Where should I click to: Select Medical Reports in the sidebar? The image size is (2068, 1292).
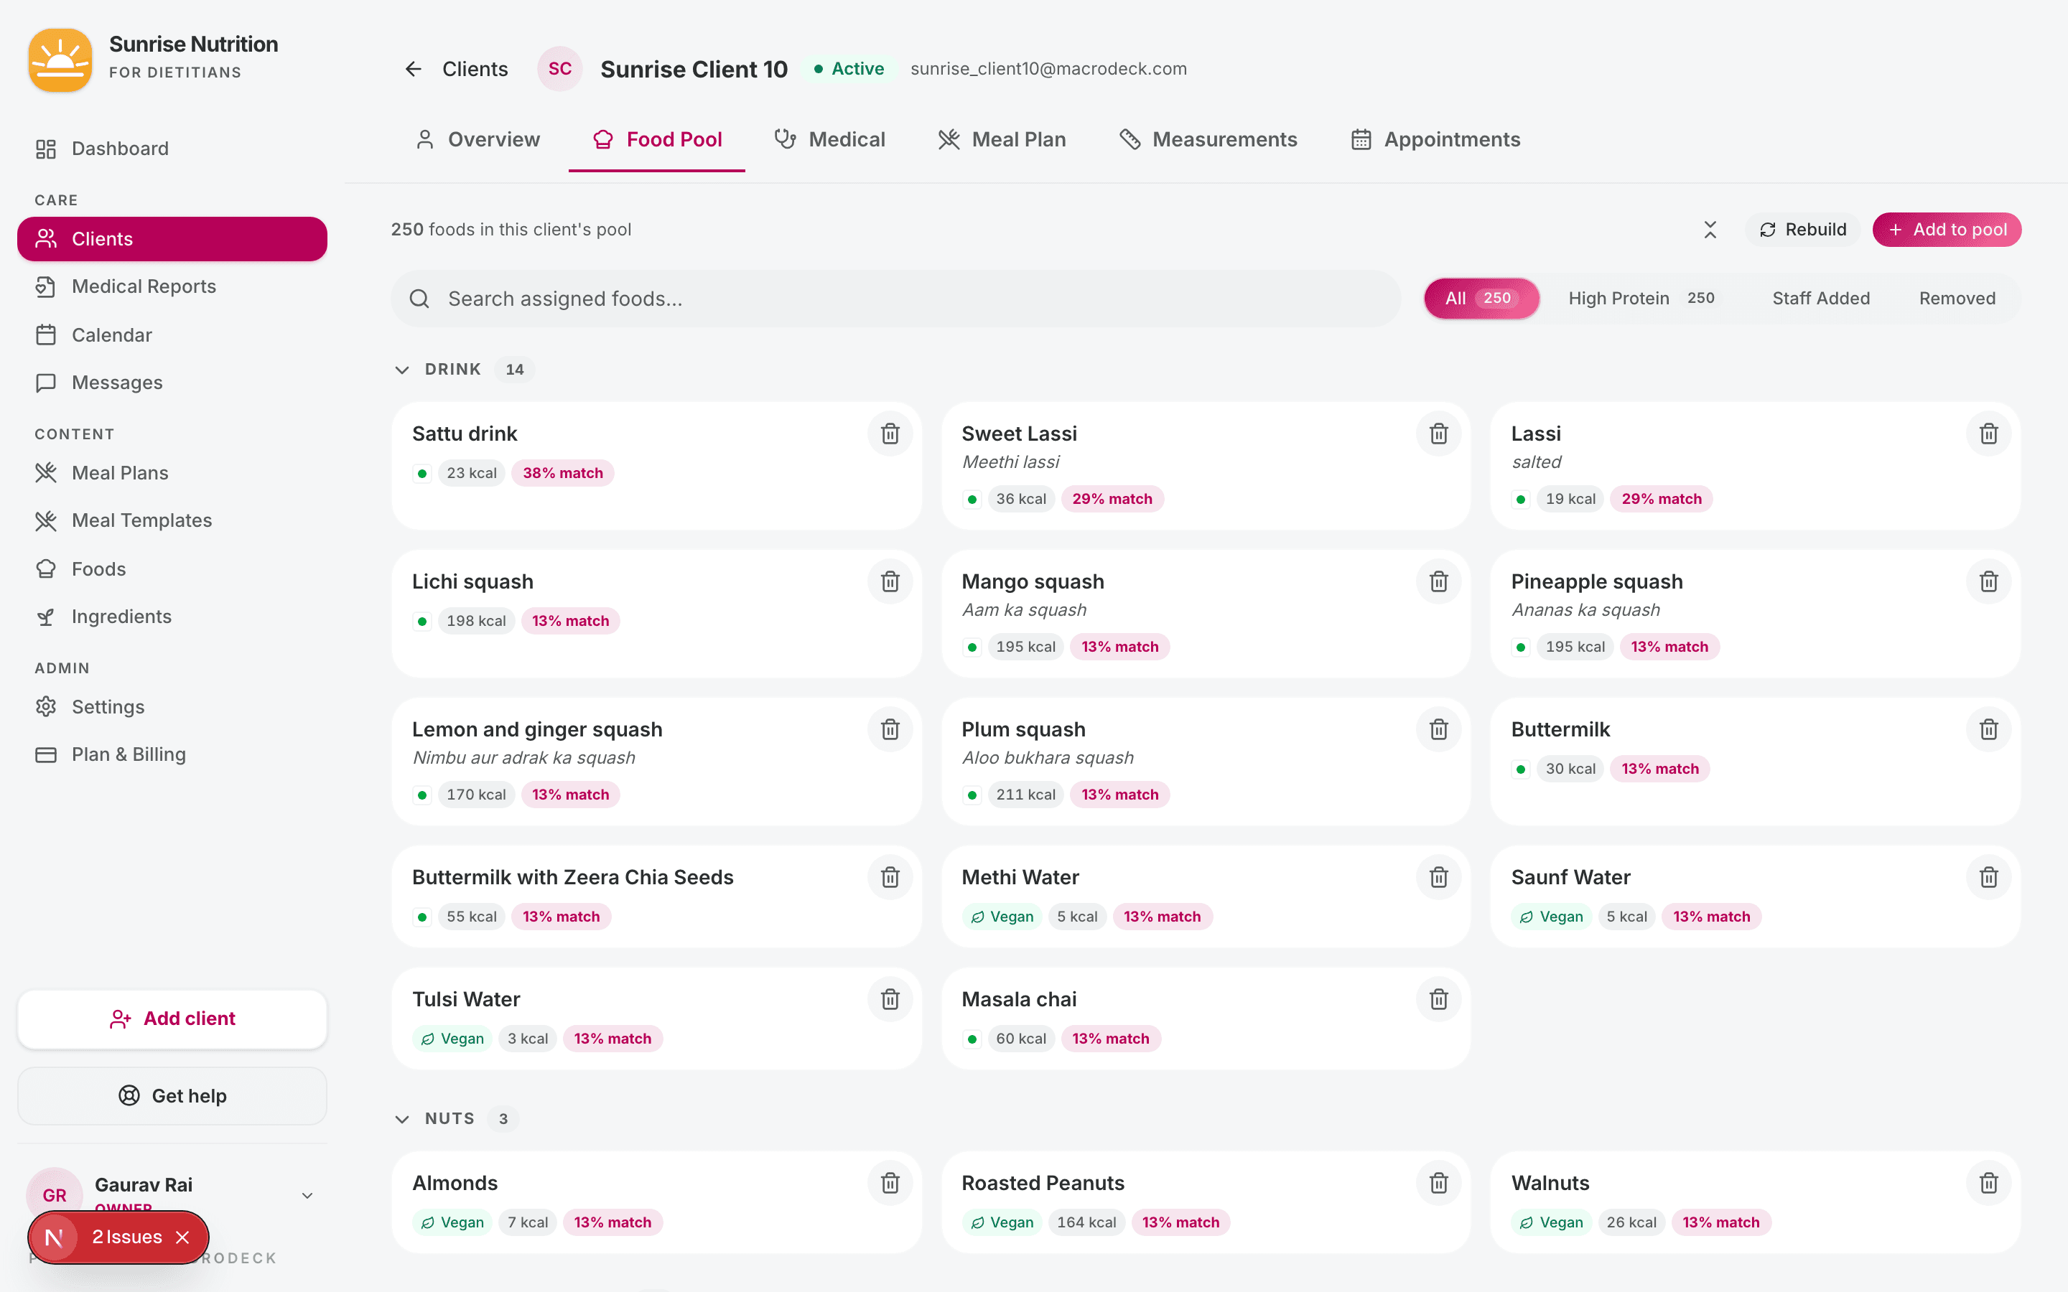click(144, 286)
